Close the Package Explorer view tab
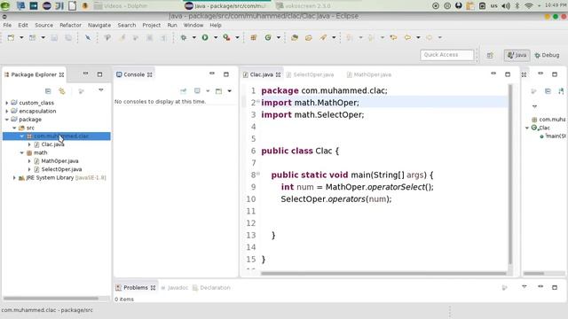Viewport: 568px width, 319px height. [61, 74]
